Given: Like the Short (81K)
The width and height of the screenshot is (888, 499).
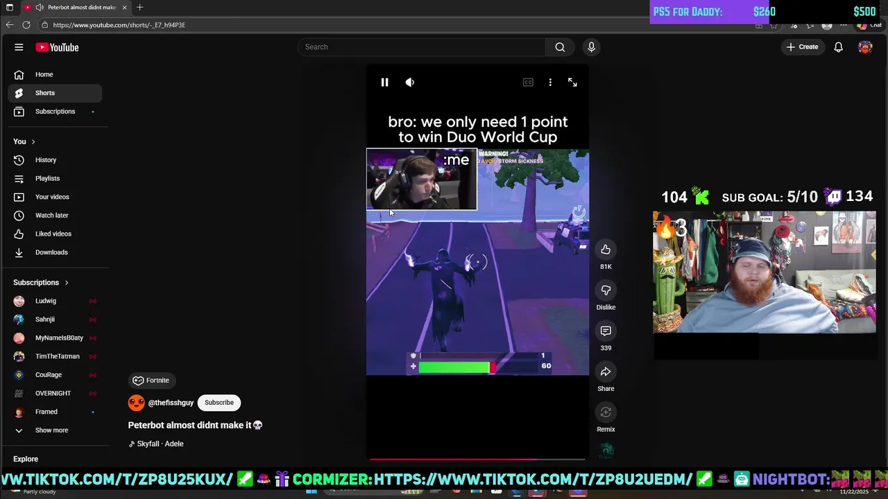Looking at the screenshot, I should pos(606,249).
